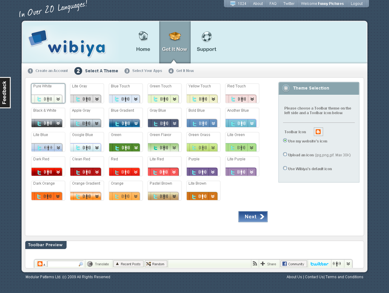
Task: Select Use my website's icon option
Action: [285, 140]
